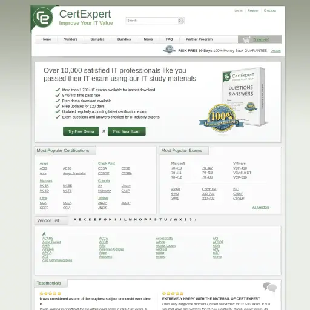Image resolution: width=310 pixels, height=310 pixels.
Task: Click the 100% Satisfaction Guarantee seal
Action: pos(222,118)
